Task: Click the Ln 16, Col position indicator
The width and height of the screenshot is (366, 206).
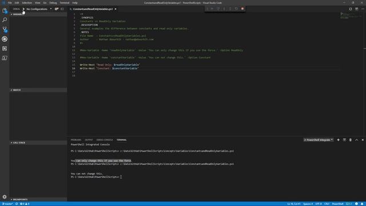Action: pyautogui.click(x=293, y=204)
